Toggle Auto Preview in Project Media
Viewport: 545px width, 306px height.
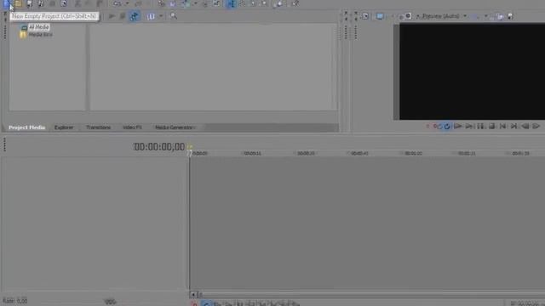[135, 16]
